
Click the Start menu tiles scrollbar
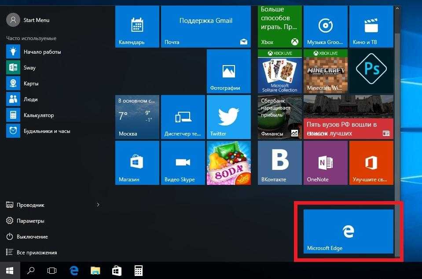397,132
